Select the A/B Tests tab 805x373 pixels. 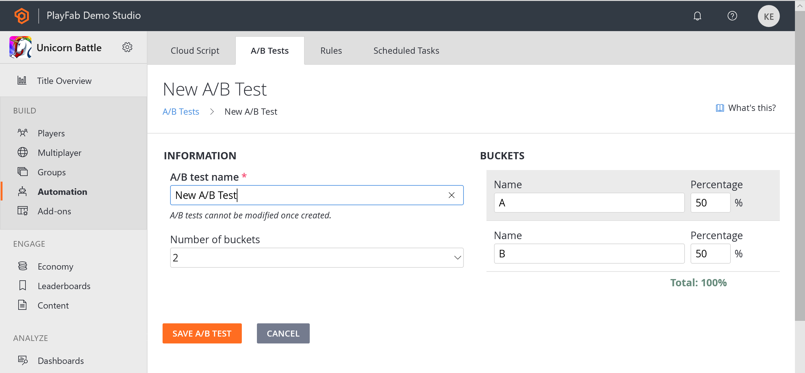click(x=269, y=51)
